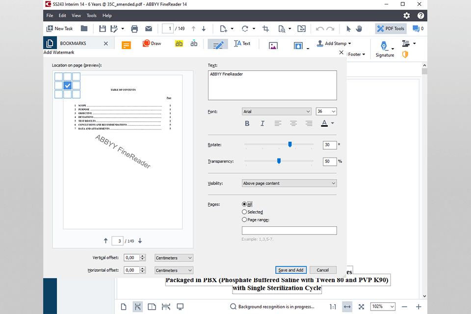Image resolution: width=471 pixels, height=314 pixels.
Task: Open the Font dropdown showing Arial
Action: [x=276, y=111]
